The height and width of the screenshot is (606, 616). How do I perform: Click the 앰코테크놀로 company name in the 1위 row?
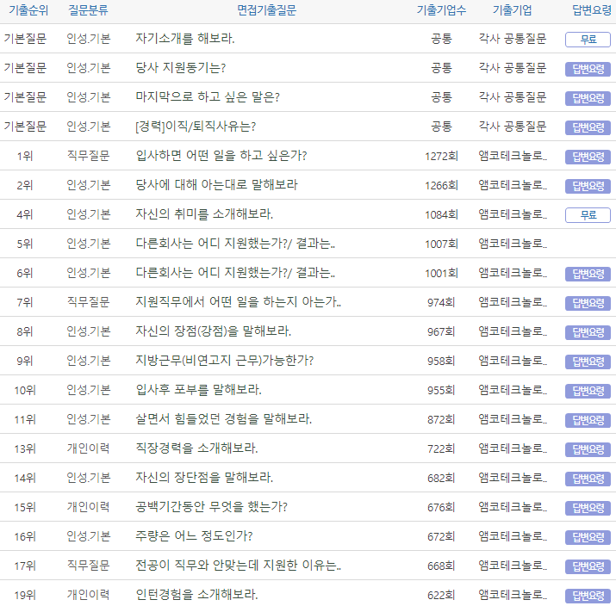coord(512,156)
